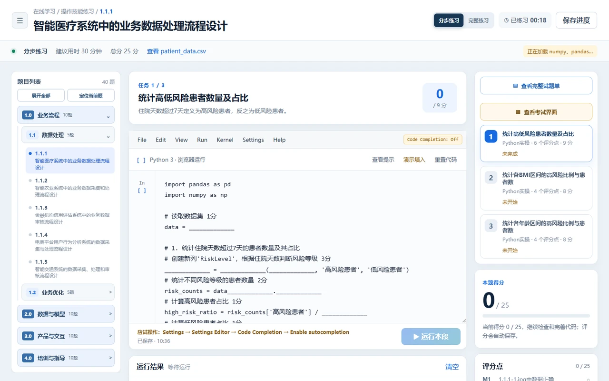This screenshot has width=609, height=381.
Task: Click the 本题得分 progress bar
Action: click(536, 316)
